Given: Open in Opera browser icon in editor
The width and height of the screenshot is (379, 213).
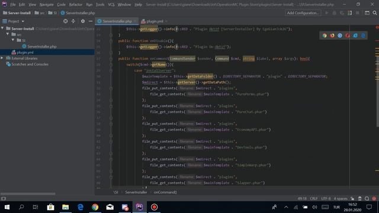Looking at the screenshot, I should click(348, 35).
